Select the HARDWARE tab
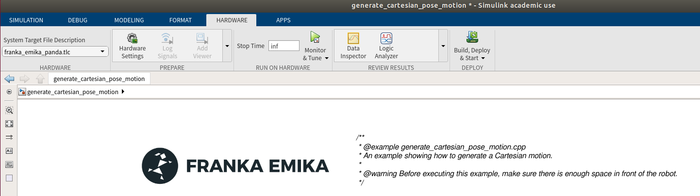Viewport: 700px width, 196px height. pyautogui.click(x=232, y=20)
